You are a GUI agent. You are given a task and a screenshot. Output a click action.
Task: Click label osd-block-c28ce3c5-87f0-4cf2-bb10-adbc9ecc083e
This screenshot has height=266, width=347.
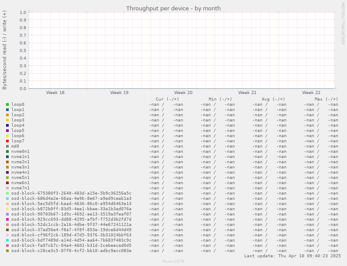71,251
